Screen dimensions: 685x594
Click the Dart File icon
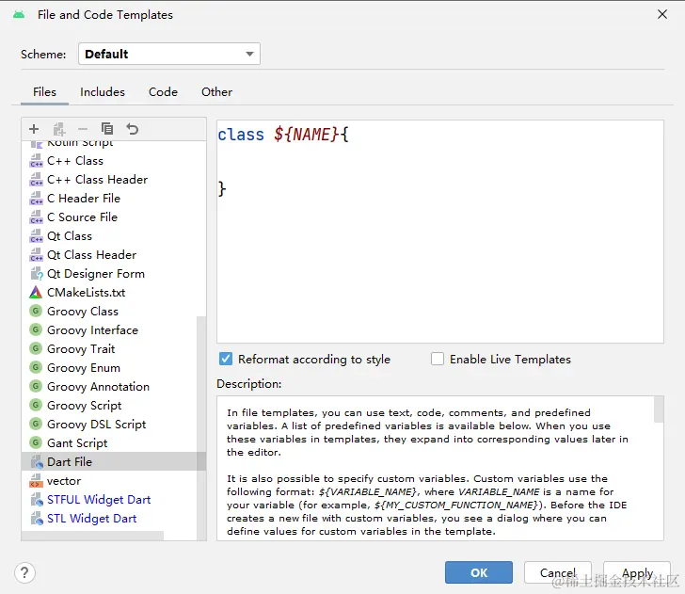click(37, 461)
